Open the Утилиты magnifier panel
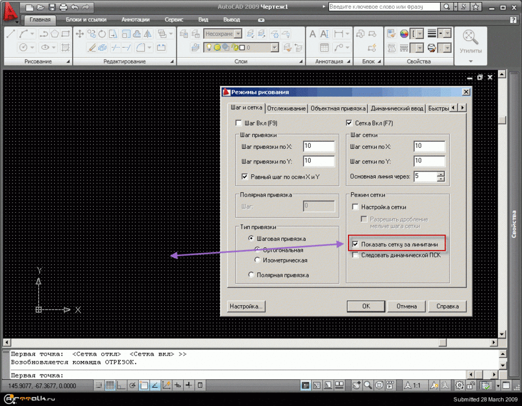The width and height of the screenshot is (522, 406). (x=470, y=40)
